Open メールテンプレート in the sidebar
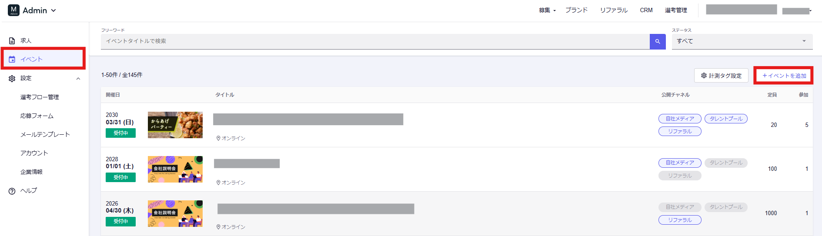Image resolution: width=822 pixels, height=236 pixels. (x=45, y=134)
